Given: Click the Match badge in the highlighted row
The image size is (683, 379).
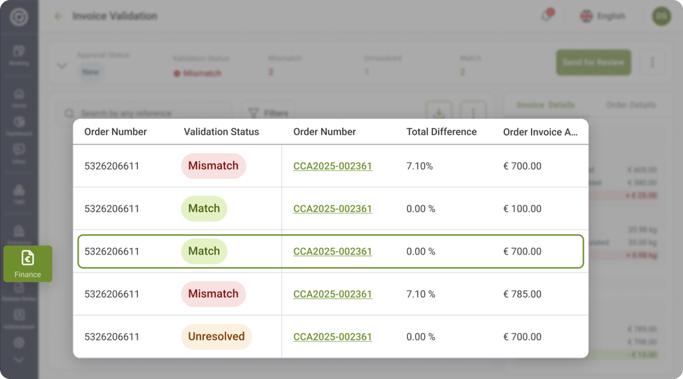Looking at the screenshot, I should click(x=204, y=251).
